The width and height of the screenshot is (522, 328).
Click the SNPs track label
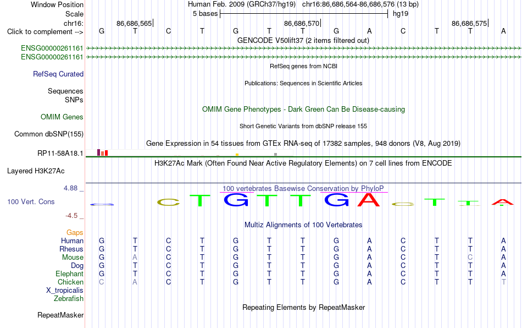[74, 100]
